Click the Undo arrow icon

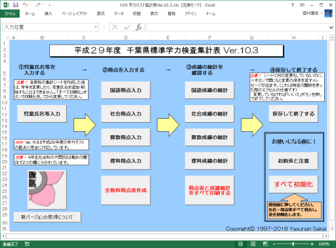26,5
